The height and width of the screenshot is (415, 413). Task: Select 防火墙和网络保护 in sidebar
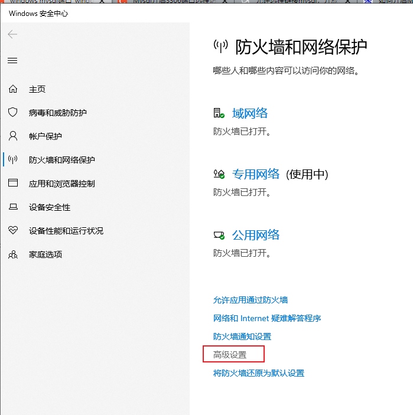tap(62, 160)
